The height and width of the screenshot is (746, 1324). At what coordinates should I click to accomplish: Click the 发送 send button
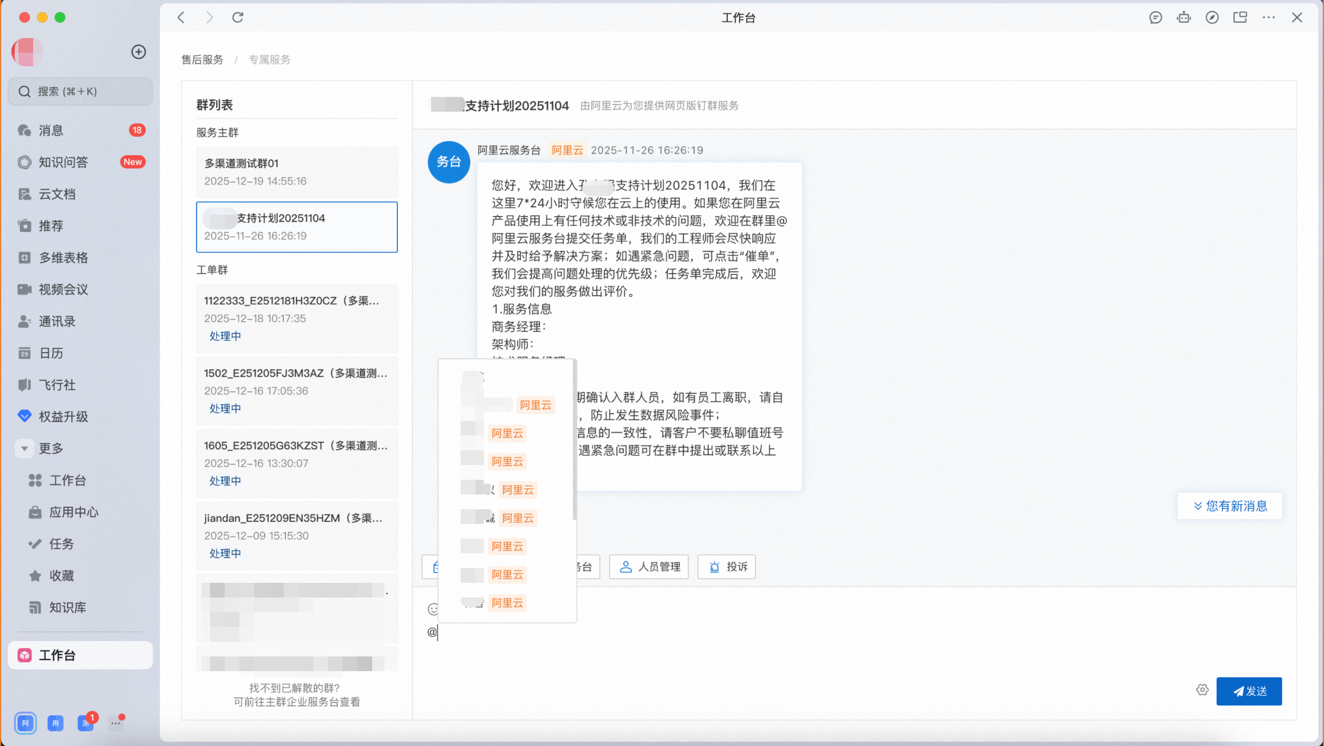(x=1249, y=691)
